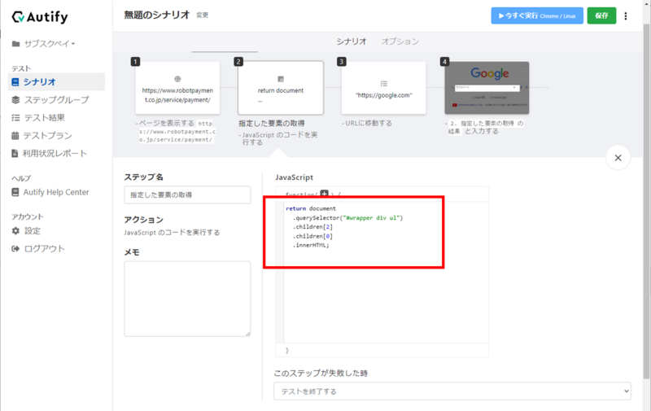Click the ステップ名 input field
This screenshot has height=411, width=651.
[x=187, y=195]
